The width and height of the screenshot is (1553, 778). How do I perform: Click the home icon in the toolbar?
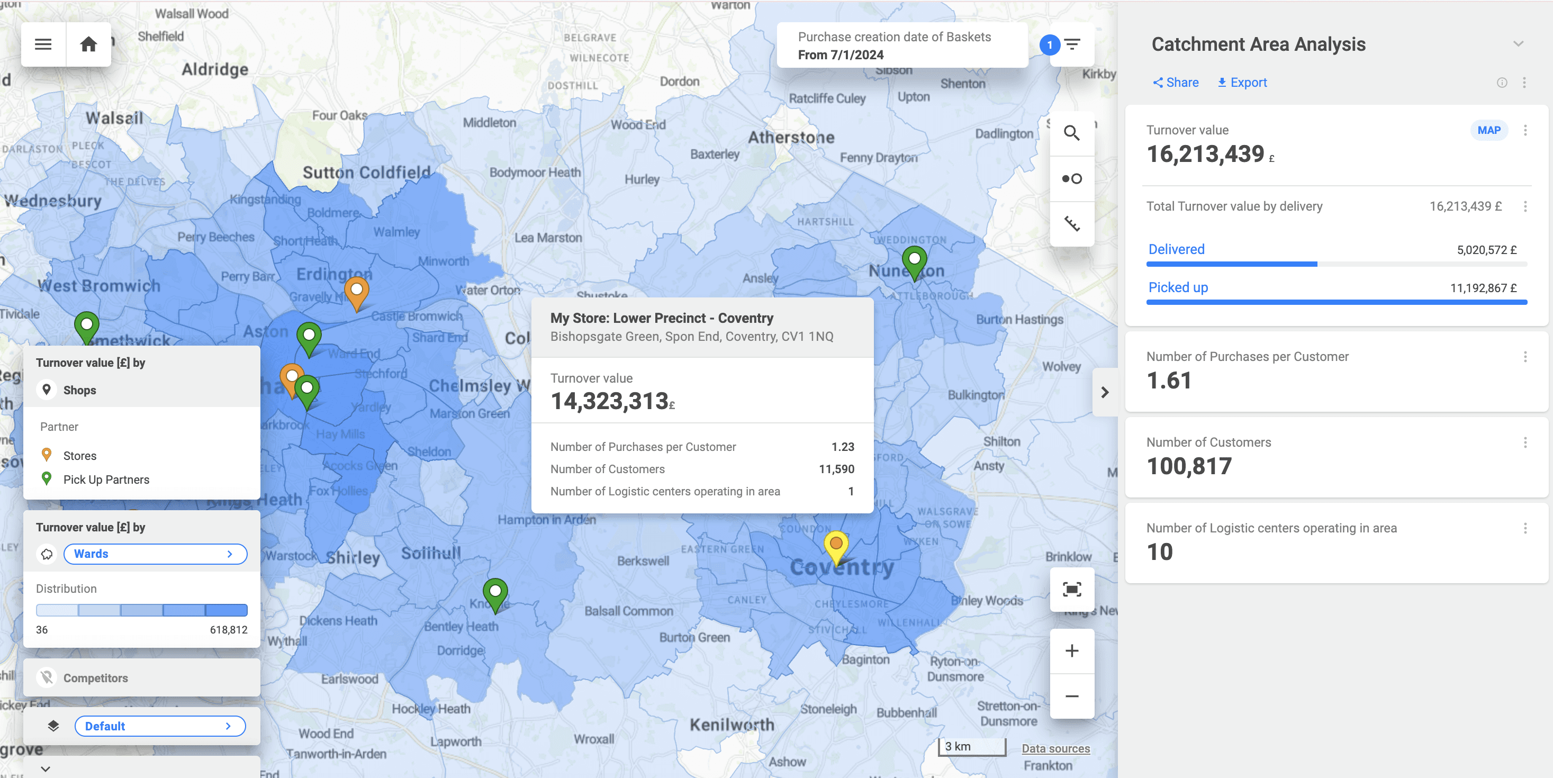tap(88, 44)
